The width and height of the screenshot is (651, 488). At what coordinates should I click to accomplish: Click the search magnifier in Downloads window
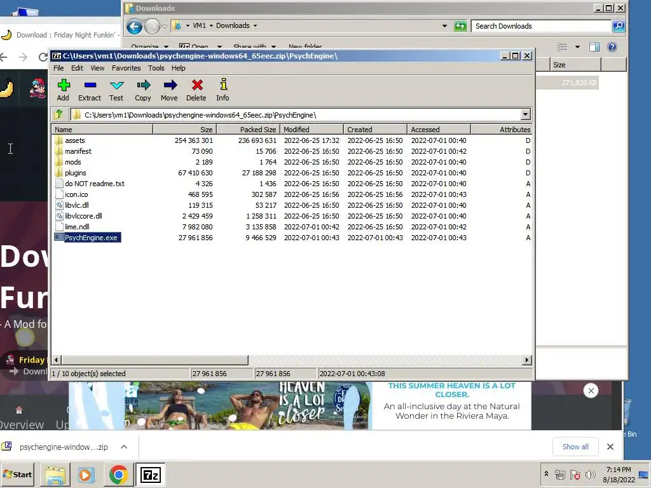coord(619,25)
